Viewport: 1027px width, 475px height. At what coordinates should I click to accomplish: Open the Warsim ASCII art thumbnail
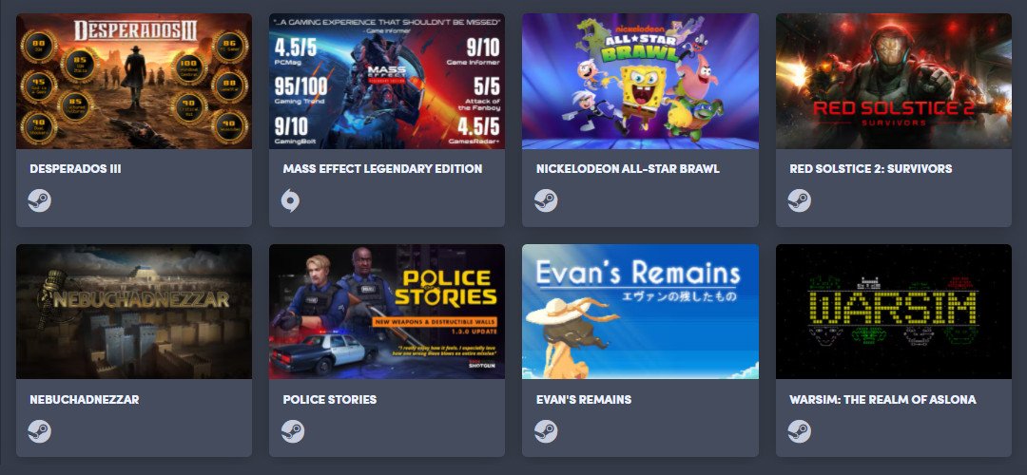point(893,312)
